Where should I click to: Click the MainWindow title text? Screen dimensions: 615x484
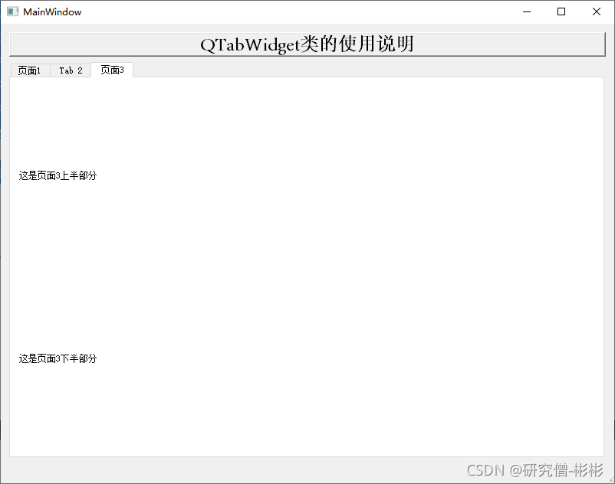point(52,12)
